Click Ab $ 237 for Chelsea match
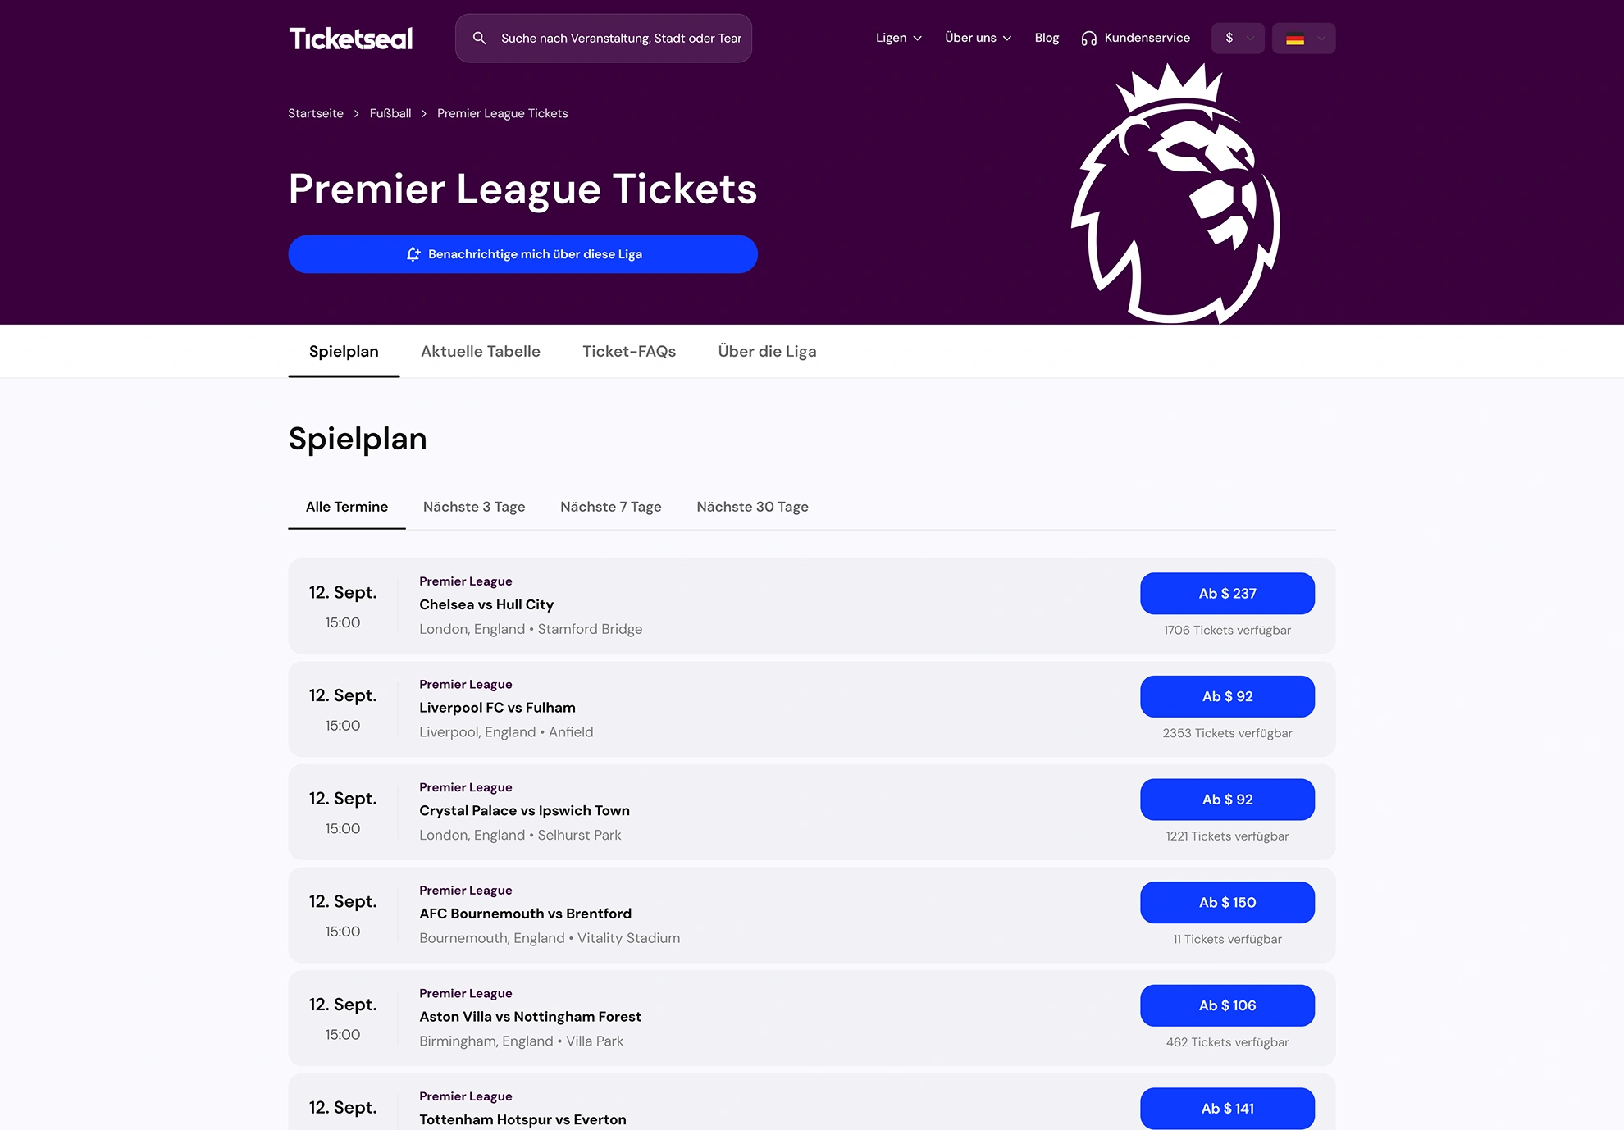The width and height of the screenshot is (1624, 1130). [x=1227, y=594]
